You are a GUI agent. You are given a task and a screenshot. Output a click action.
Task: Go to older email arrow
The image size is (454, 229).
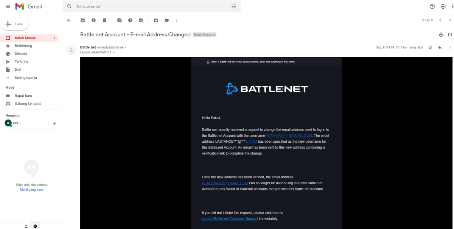tap(450, 20)
